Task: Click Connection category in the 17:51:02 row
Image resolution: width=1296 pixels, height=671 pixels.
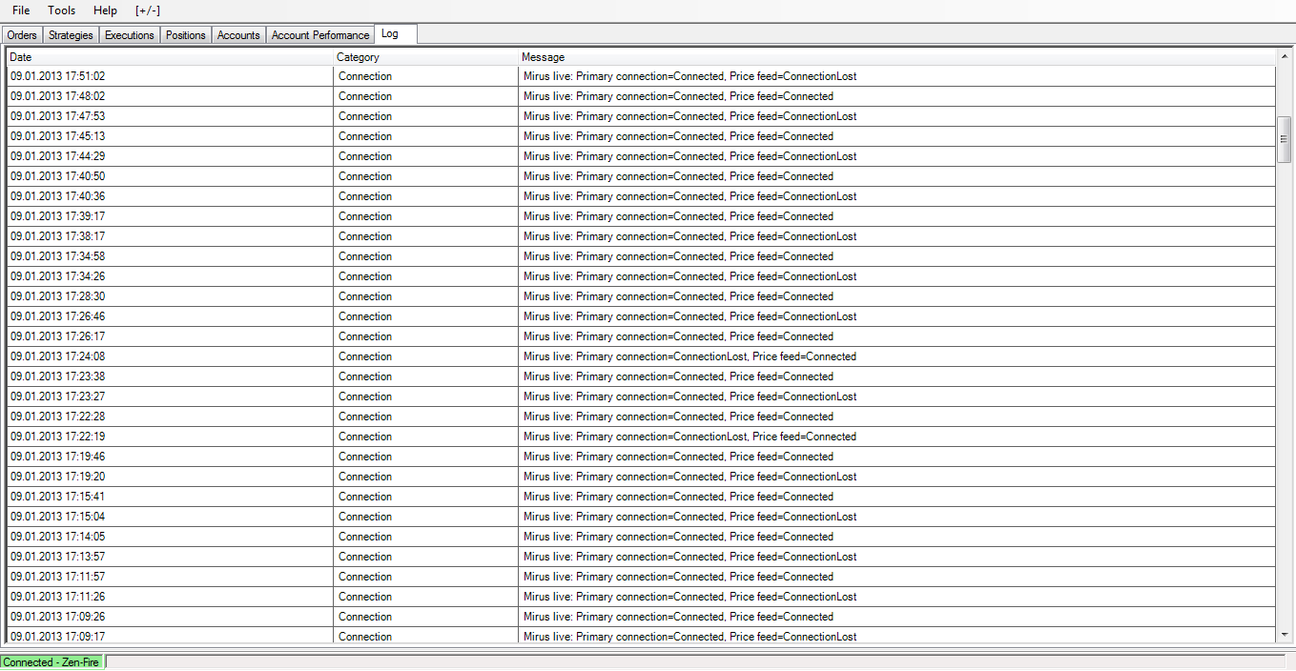Action: pos(365,76)
